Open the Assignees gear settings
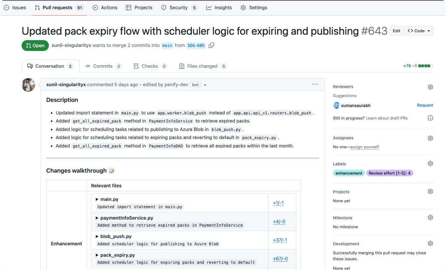Image resolution: width=446 pixels, height=270 pixels. click(x=430, y=138)
